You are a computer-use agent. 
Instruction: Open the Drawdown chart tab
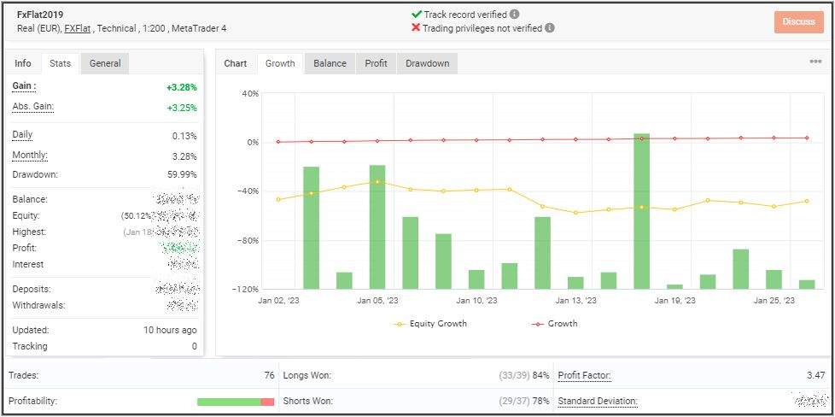pyautogui.click(x=427, y=63)
